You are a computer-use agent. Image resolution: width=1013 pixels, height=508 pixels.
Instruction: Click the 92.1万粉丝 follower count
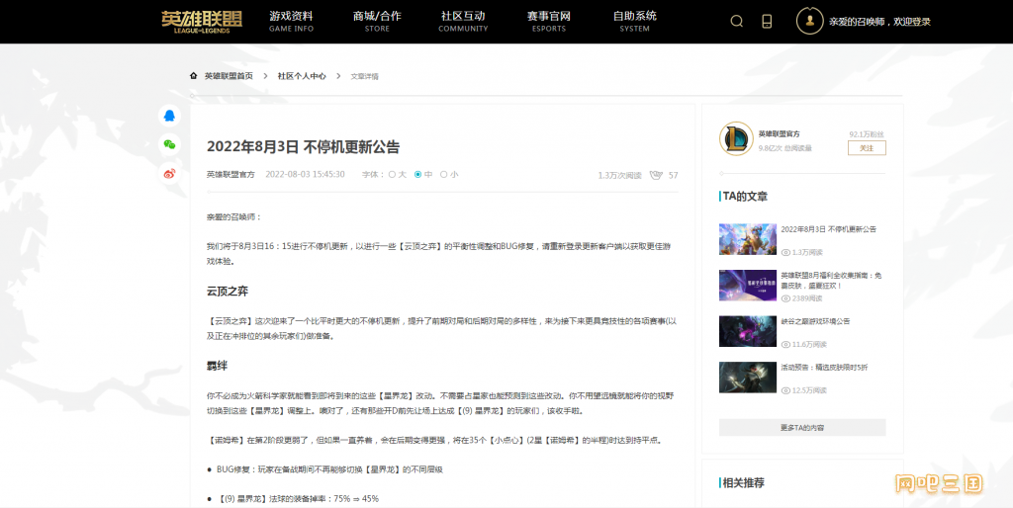tap(867, 134)
